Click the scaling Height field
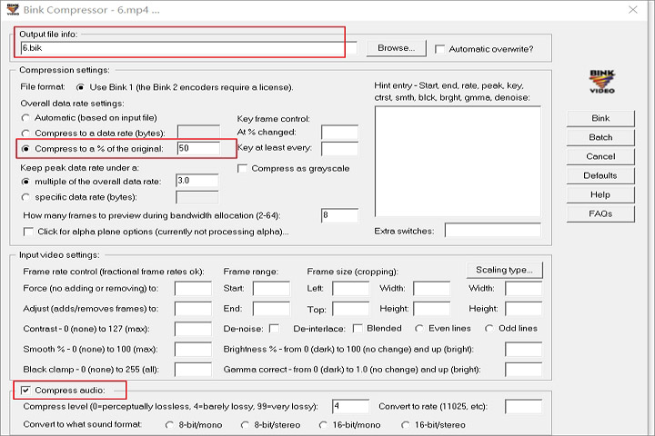Screen dimensions: 655x436 click(x=524, y=309)
